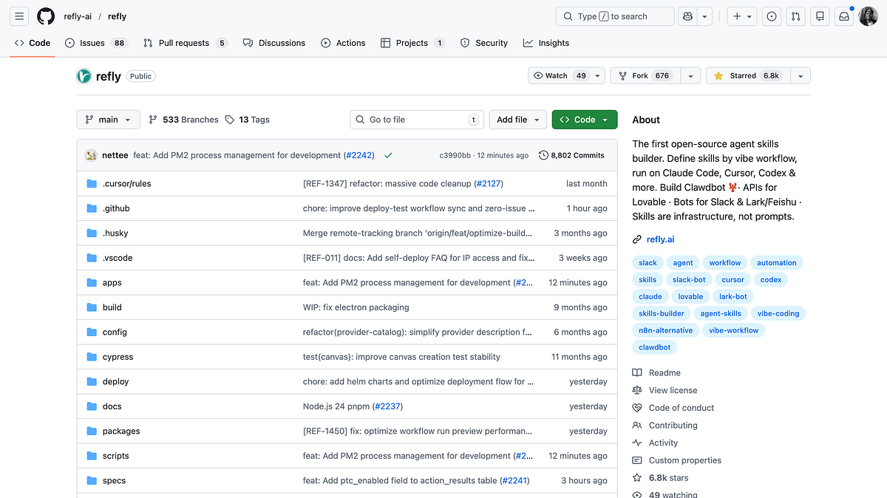Click the link icon beside refly.ai
This screenshot has width=887, height=498.
click(x=637, y=239)
